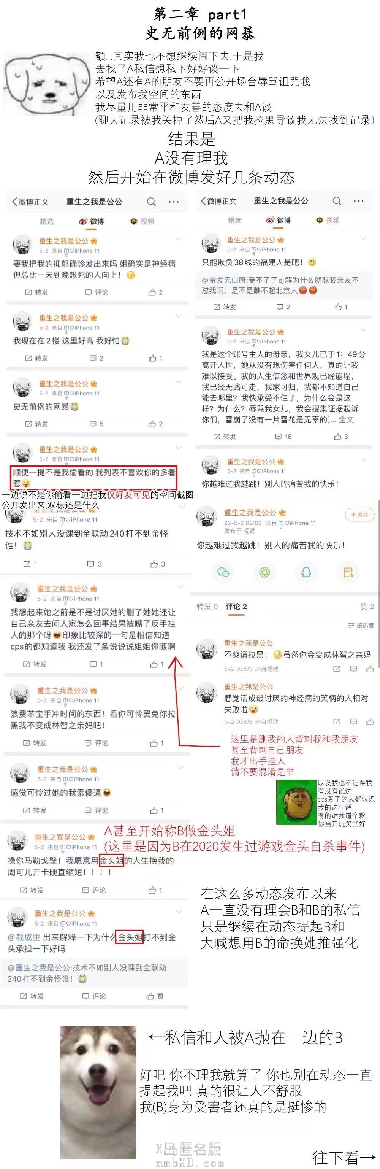This screenshot has height=1169, width=380.
Task: Share to WeChat using green chat icon
Action: [x=223, y=572]
